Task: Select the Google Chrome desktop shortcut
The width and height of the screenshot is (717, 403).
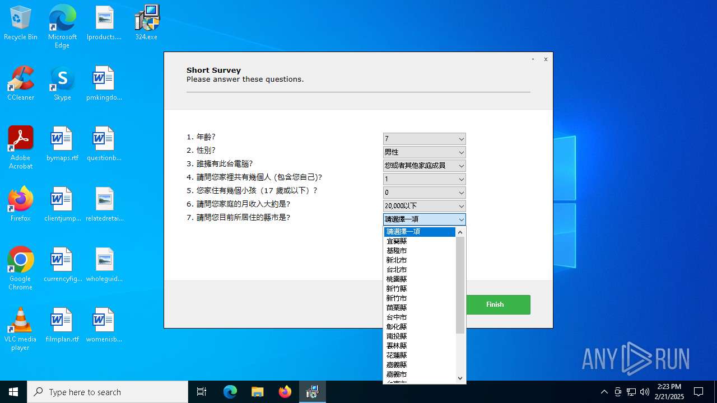Action: click(x=21, y=269)
